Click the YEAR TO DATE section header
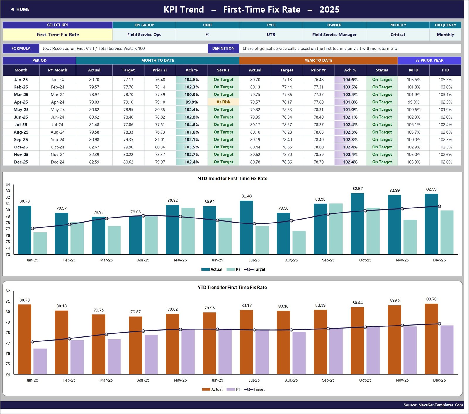The width and height of the screenshot is (469, 414). click(318, 60)
